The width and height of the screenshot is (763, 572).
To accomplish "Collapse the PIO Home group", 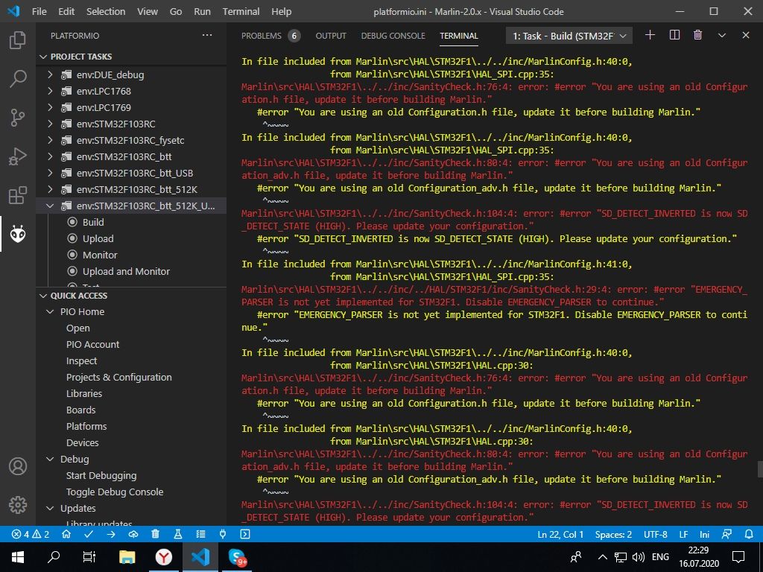I will (x=50, y=312).
